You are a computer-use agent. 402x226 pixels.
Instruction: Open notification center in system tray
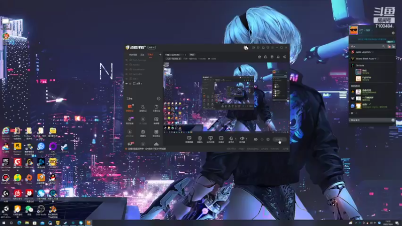pos(397,223)
